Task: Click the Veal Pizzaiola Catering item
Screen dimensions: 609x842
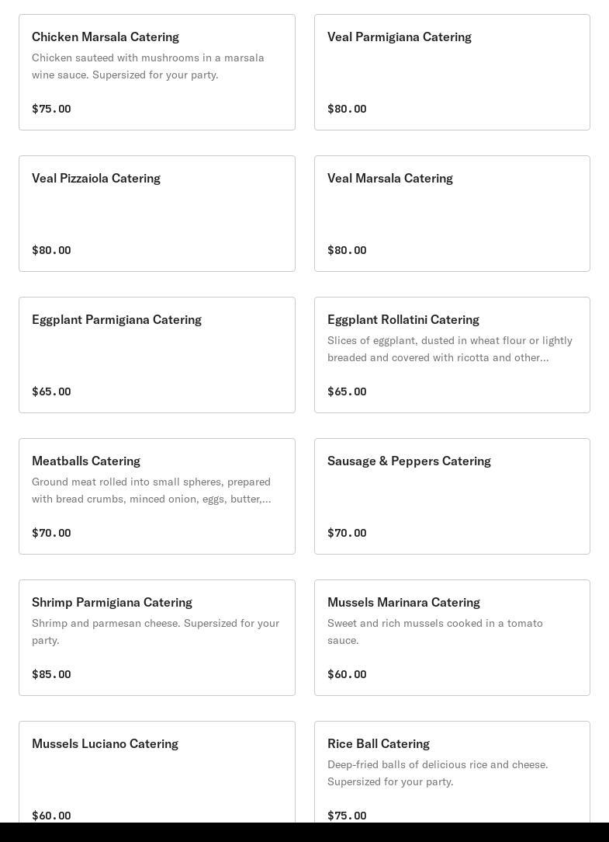Action: pos(157,214)
